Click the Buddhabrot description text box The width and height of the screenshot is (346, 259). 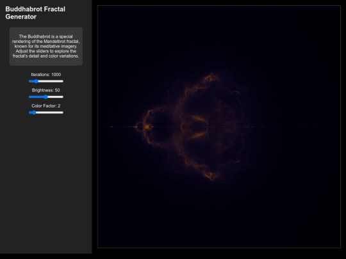click(46, 46)
